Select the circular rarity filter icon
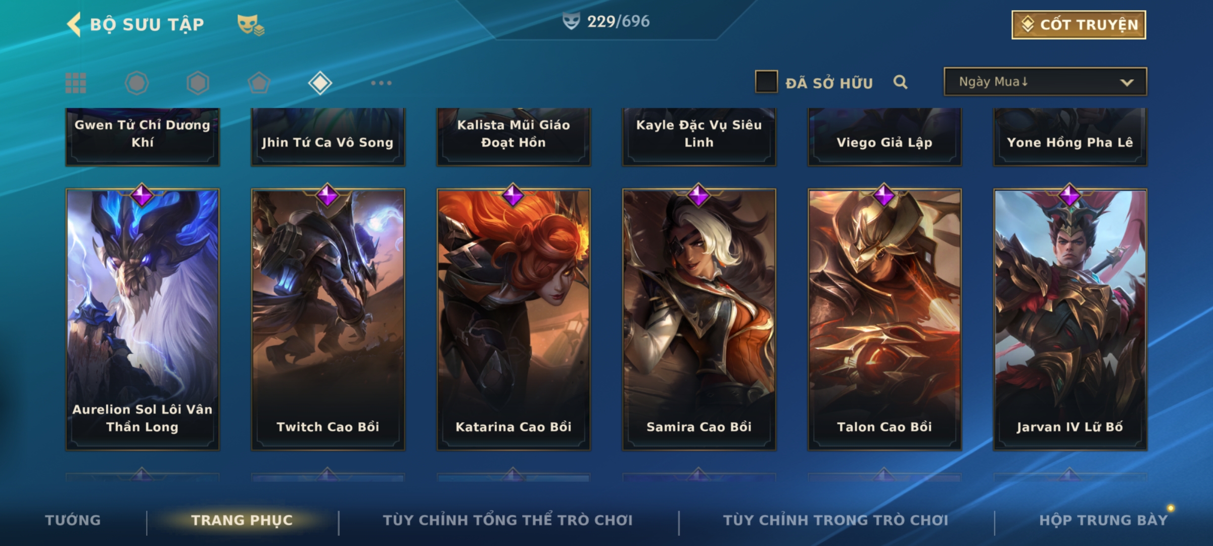This screenshot has height=546, width=1213. [137, 83]
